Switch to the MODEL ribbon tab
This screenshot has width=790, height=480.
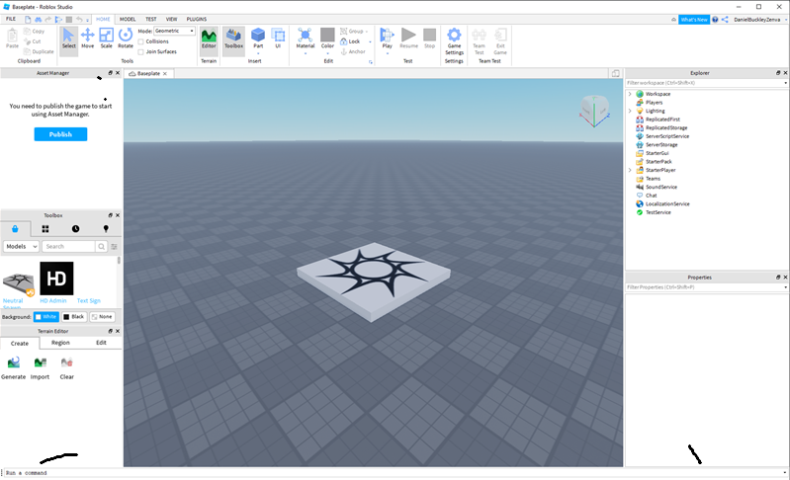128,19
